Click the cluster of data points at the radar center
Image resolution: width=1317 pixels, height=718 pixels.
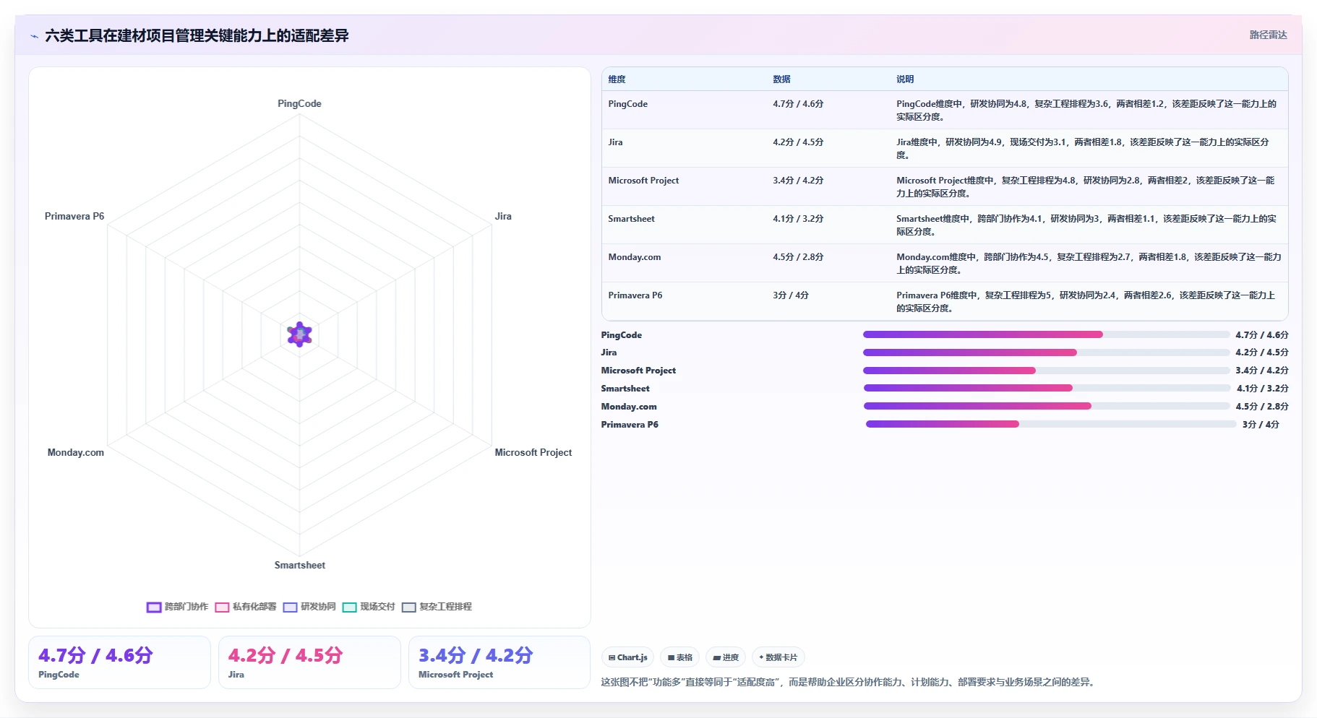(299, 334)
